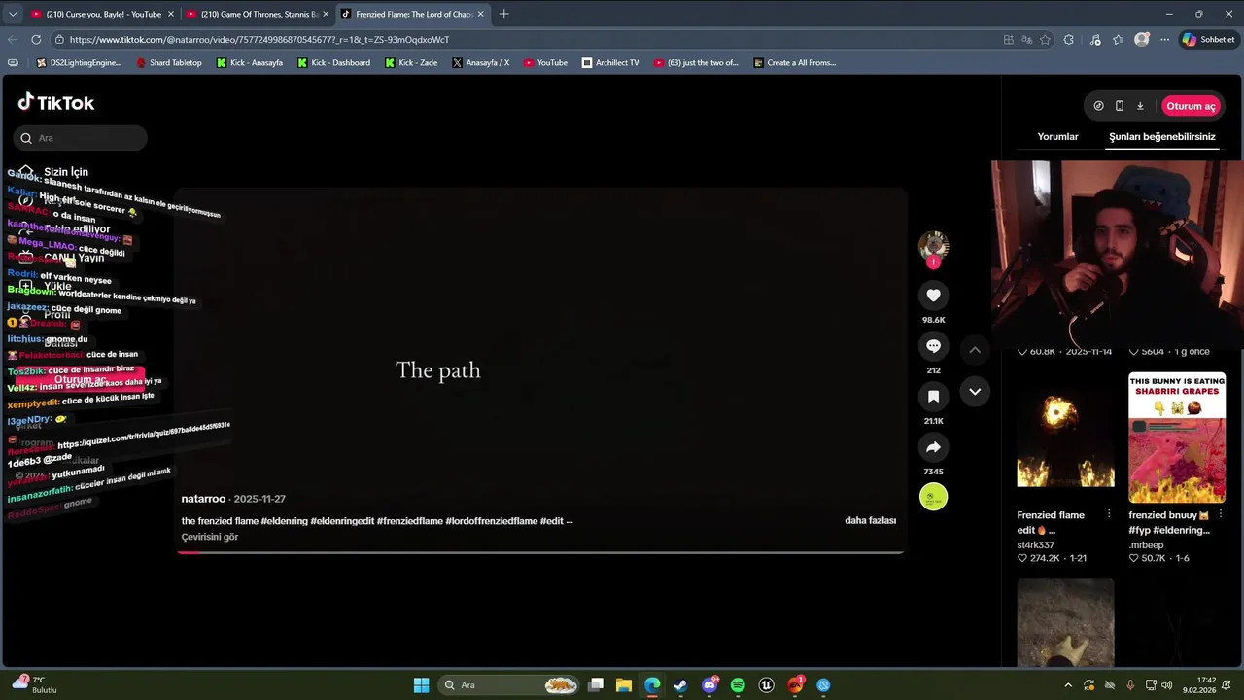The height and width of the screenshot is (700, 1244).
Task: Open Unreal Engine from the taskbar
Action: pyautogui.click(x=767, y=685)
